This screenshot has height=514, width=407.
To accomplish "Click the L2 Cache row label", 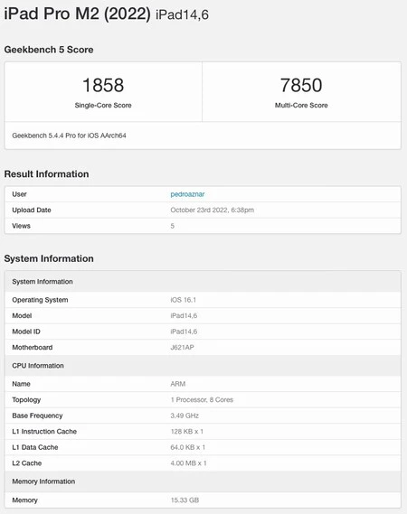I will pyautogui.click(x=27, y=463).
